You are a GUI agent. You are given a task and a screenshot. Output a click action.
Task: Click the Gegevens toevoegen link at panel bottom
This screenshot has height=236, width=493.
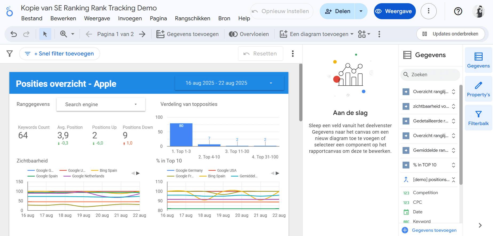(429, 230)
